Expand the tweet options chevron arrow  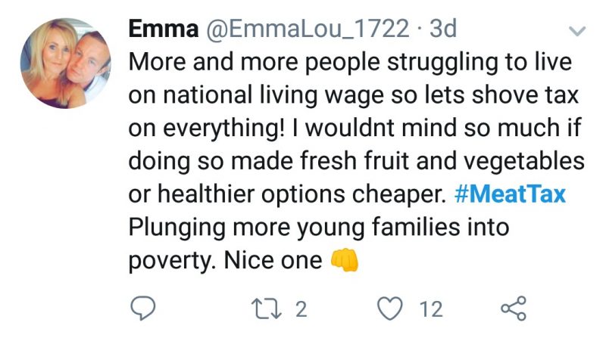coord(577,32)
